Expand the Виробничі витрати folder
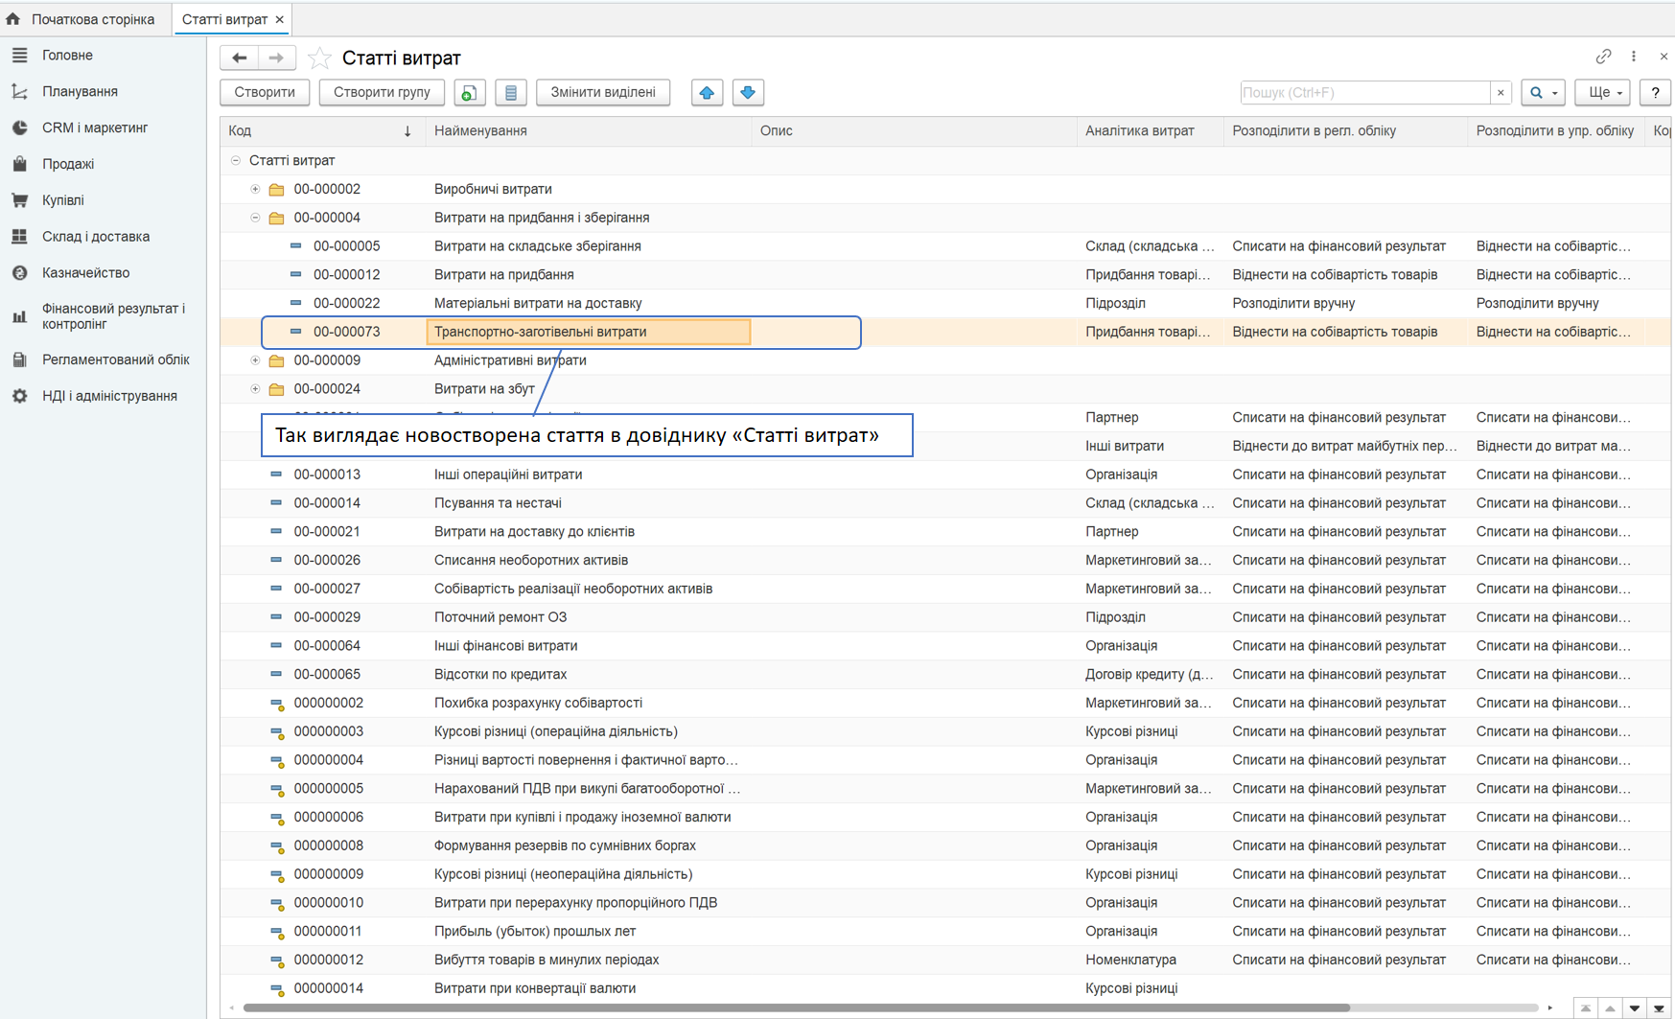The height and width of the screenshot is (1019, 1675). [255, 189]
